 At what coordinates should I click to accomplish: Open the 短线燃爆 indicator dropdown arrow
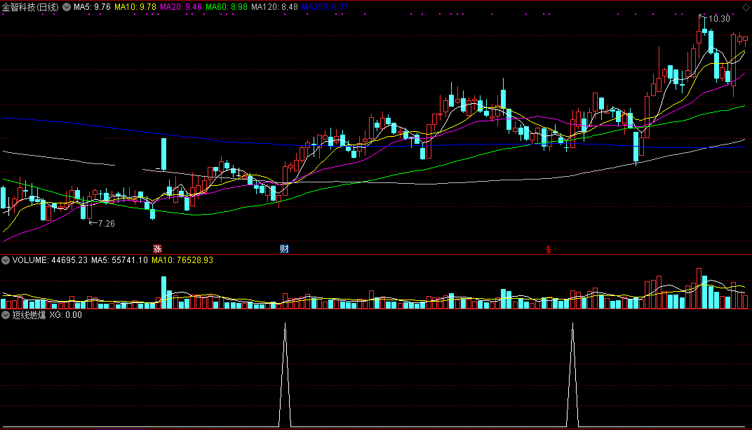6,315
